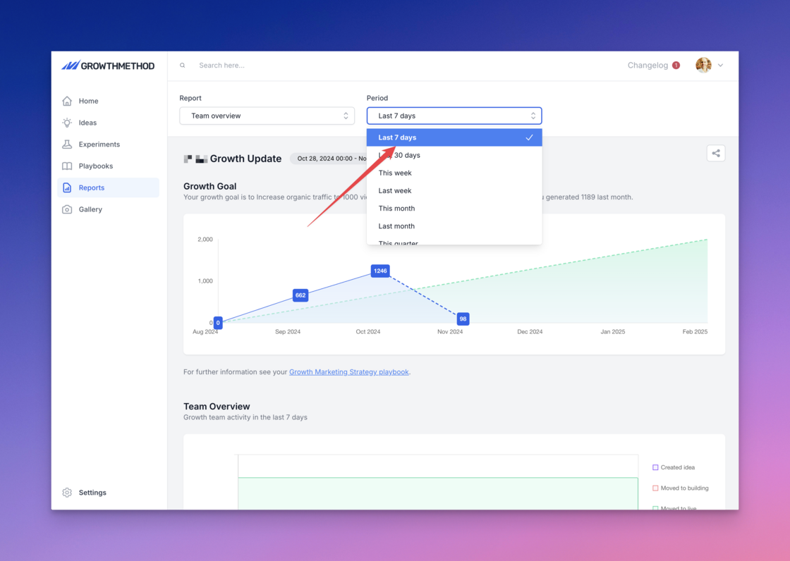Toggle the Moved to building legend swatch

tap(655, 488)
